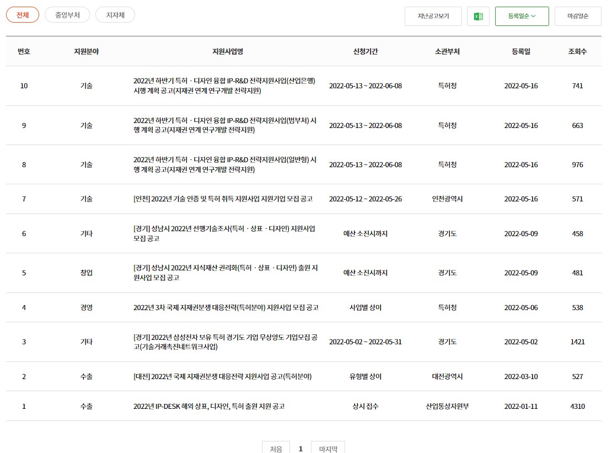Open the 대전 국제 지재권분쟁 대응전략 announcement
The height and width of the screenshot is (453, 612).
[x=222, y=376]
